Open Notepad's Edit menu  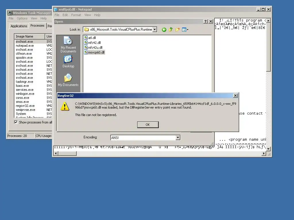click(x=65, y=15)
